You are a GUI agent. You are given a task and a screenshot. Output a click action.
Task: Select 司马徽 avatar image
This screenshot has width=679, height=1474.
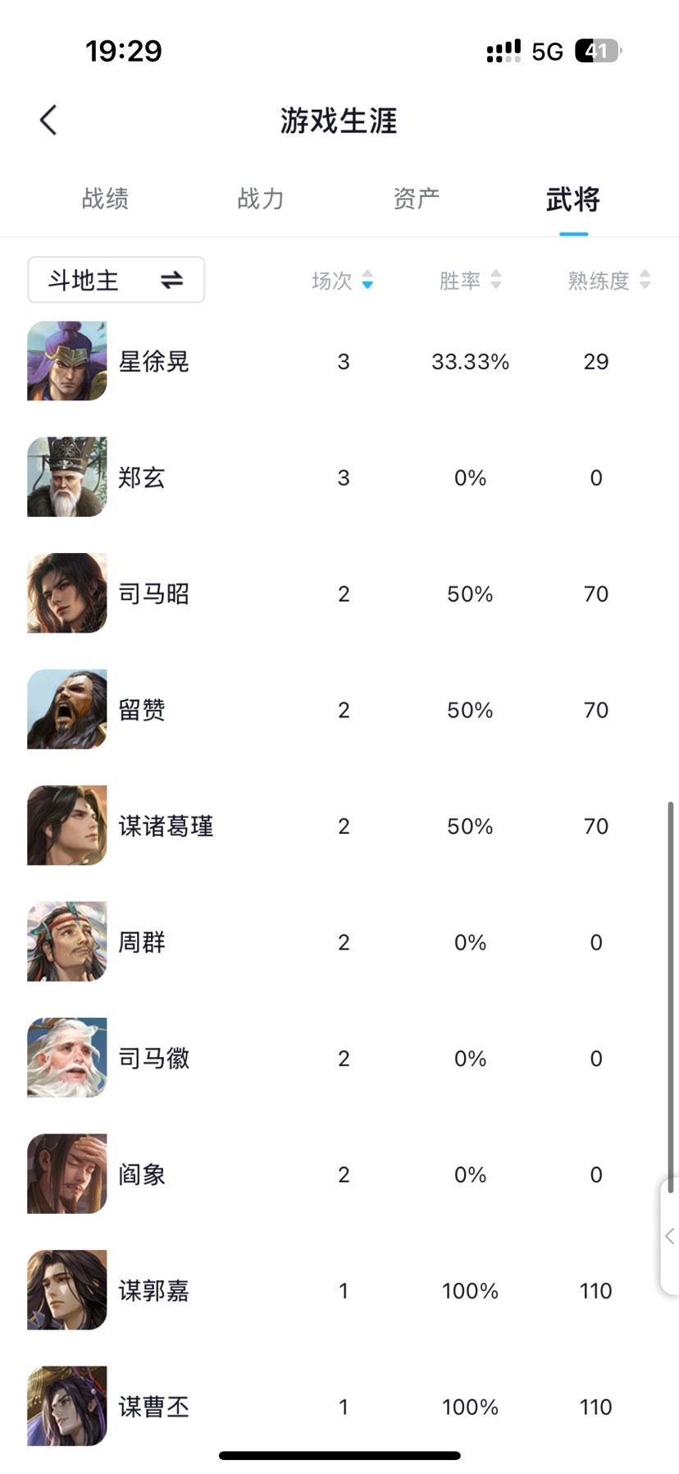67,1058
